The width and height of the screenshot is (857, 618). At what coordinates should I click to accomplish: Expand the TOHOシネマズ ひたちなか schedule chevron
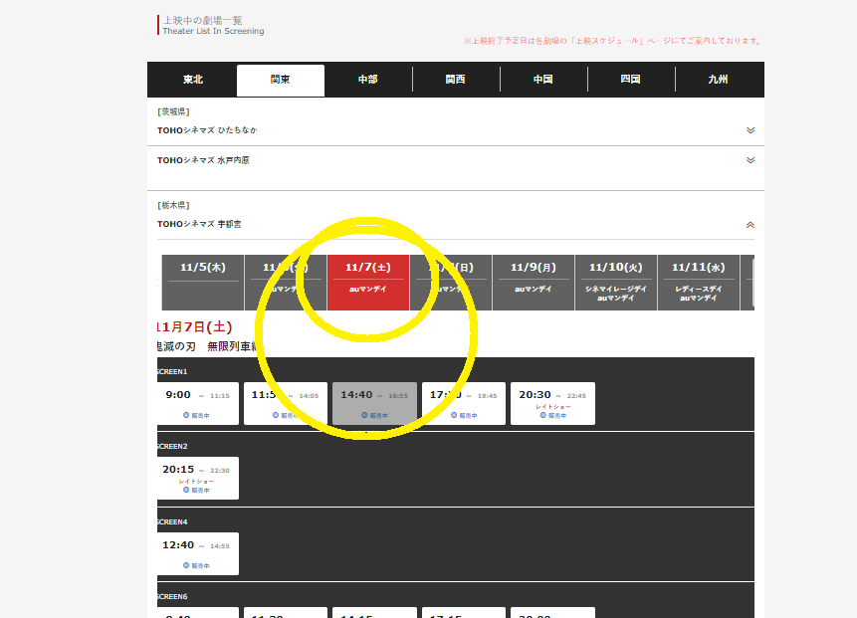[x=750, y=130]
